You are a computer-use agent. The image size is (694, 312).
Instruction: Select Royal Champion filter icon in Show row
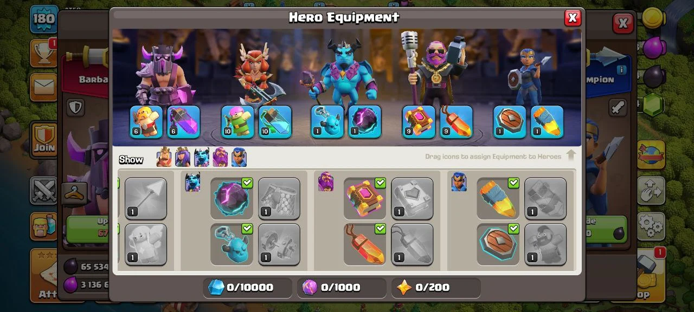pyautogui.click(x=239, y=157)
